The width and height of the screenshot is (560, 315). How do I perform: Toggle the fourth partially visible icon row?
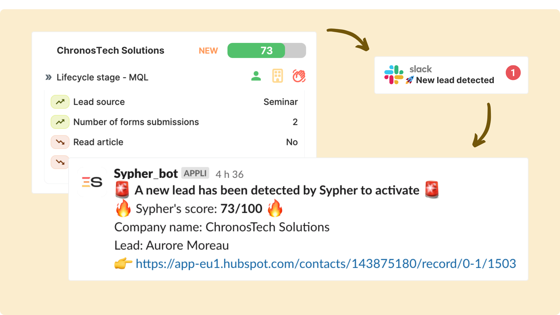pos(60,162)
